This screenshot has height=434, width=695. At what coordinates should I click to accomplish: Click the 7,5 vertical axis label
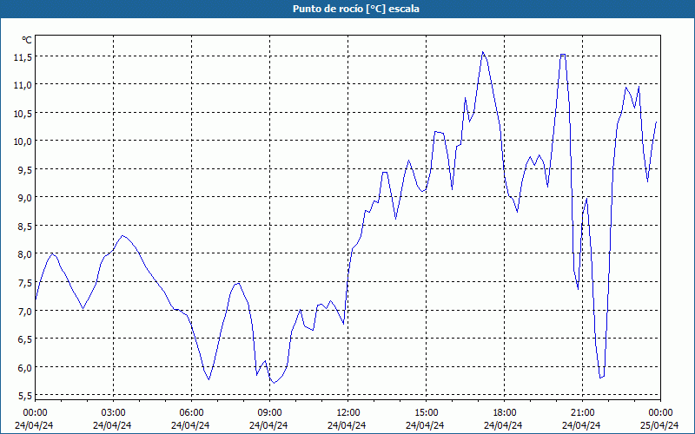tap(24, 283)
